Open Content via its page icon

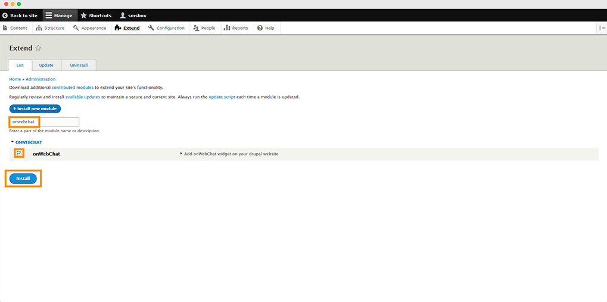(5, 28)
